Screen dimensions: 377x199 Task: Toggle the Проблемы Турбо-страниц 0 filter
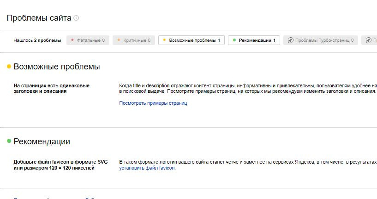tap(321, 40)
